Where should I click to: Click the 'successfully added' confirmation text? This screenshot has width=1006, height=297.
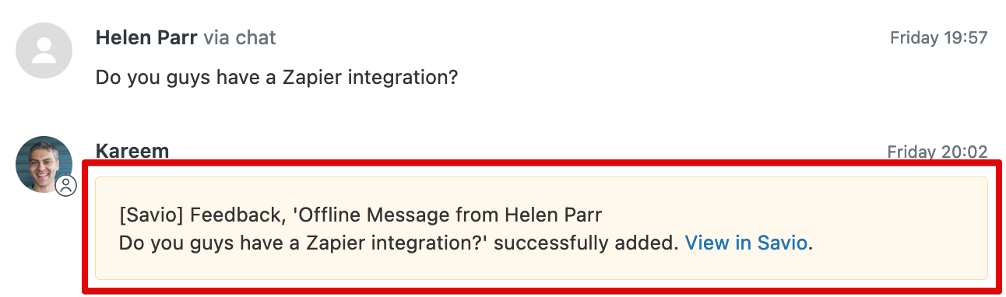[x=586, y=243]
